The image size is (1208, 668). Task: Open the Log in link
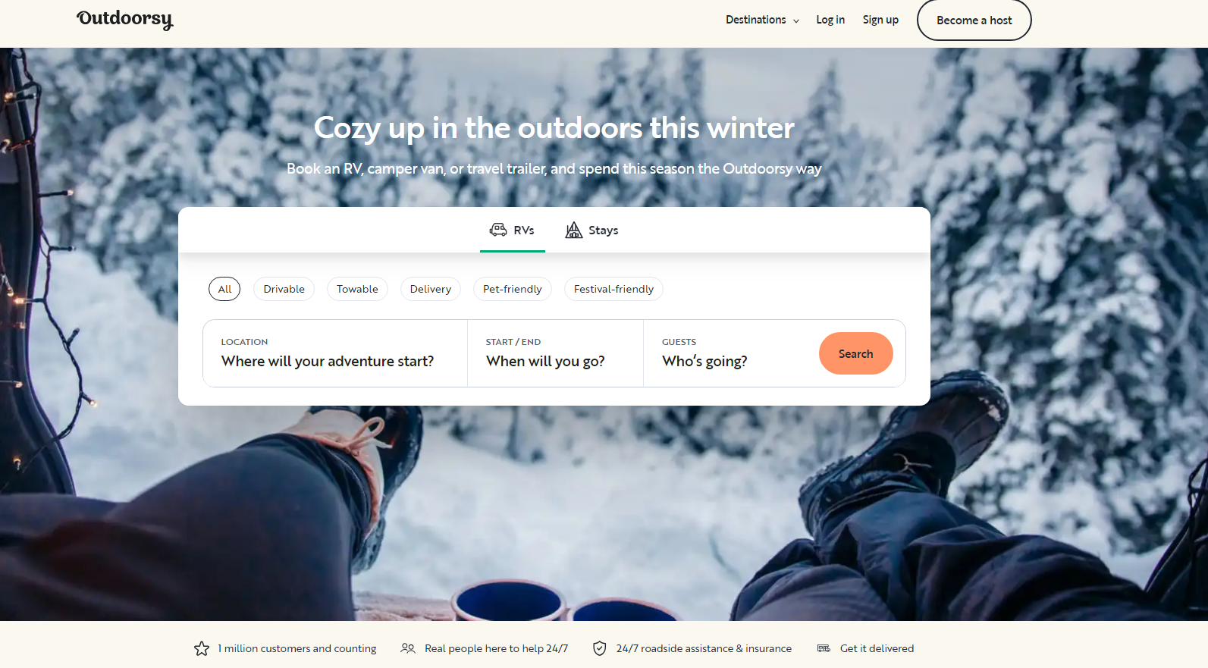coord(830,20)
